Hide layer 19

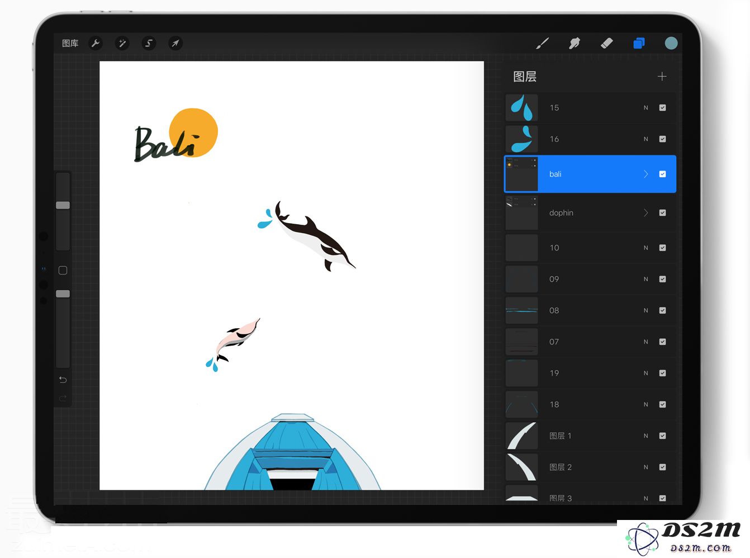tap(662, 373)
